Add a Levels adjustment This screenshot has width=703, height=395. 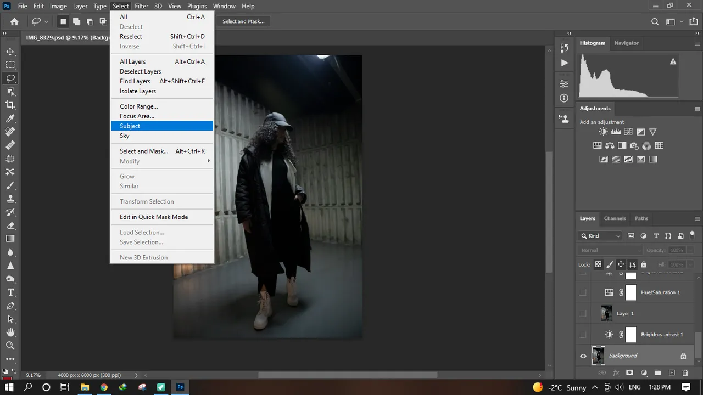pos(616,132)
